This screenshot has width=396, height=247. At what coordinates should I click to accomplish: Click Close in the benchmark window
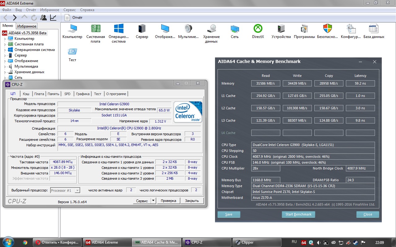368,214
